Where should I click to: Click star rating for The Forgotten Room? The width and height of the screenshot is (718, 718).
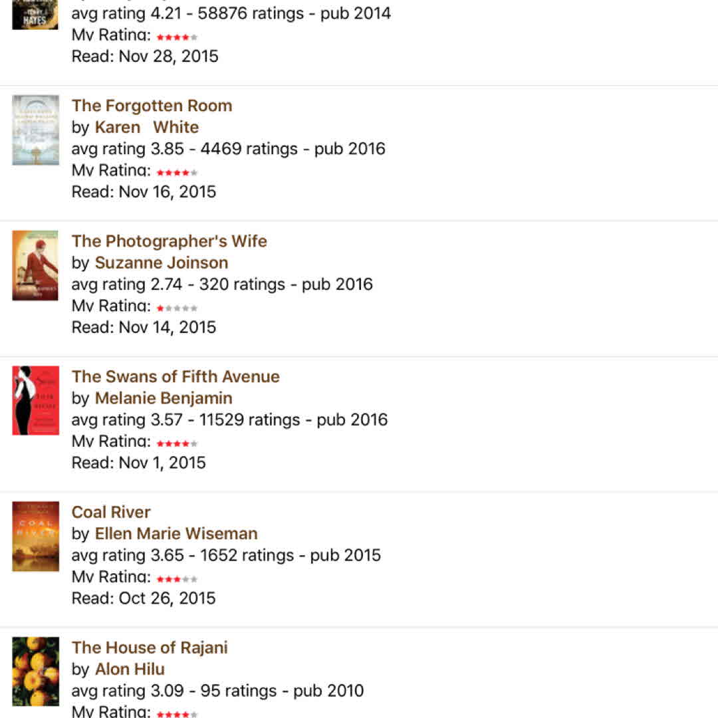pos(177,173)
